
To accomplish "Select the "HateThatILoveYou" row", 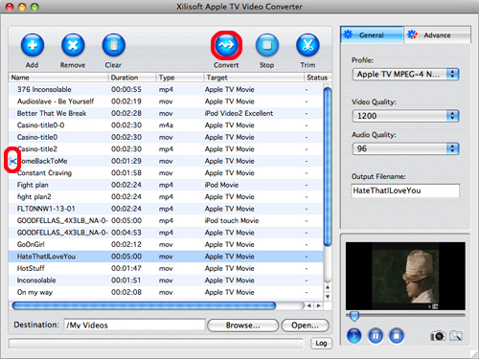I will 166,257.
